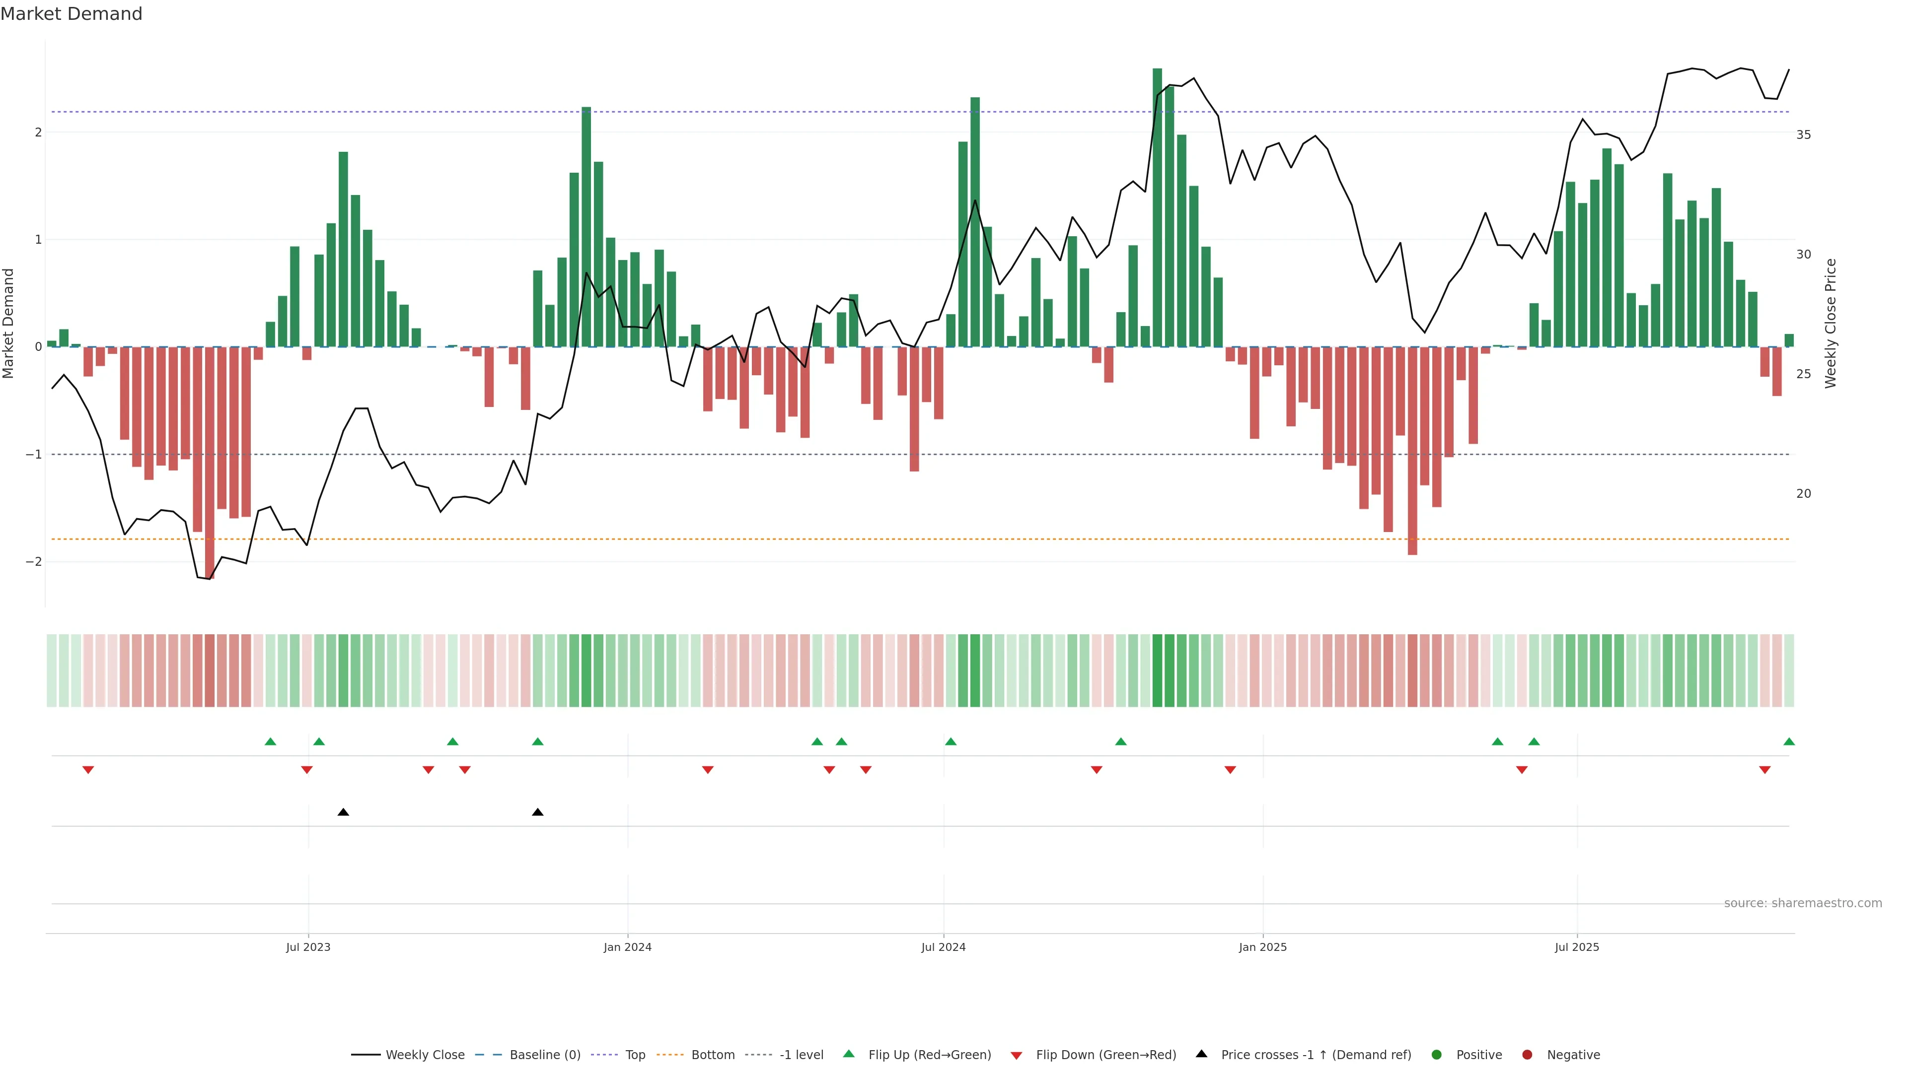The width and height of the screenshot is (1907, 1072).
Task: Click black Price crosses -1 legend triangle
Action: click(1201, 1054)
